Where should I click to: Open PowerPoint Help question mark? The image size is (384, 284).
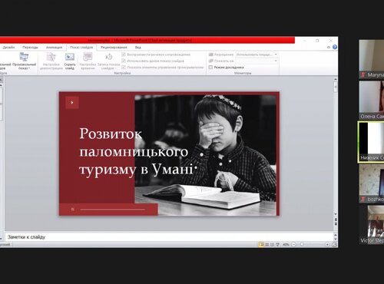click(335, 47)
